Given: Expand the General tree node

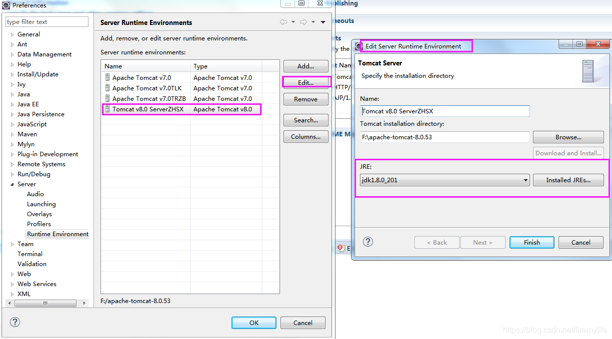Looking at the screenshot, I should pos(12,34).
